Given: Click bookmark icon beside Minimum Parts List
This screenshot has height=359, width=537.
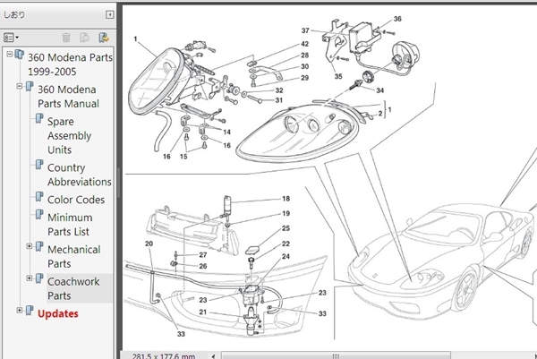Looking at the screenshot, I should click(x=39, y=215).
